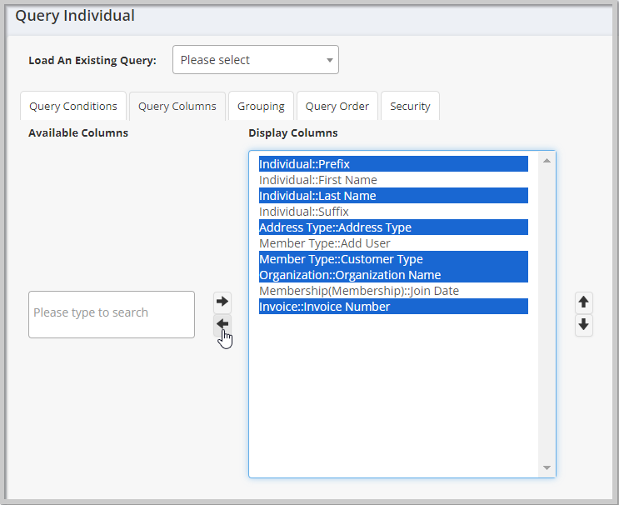The width and height of the screenshot is (619, 505).
Task: Select Individual::Prefix in Display Columns
Action: pos(393,164)
